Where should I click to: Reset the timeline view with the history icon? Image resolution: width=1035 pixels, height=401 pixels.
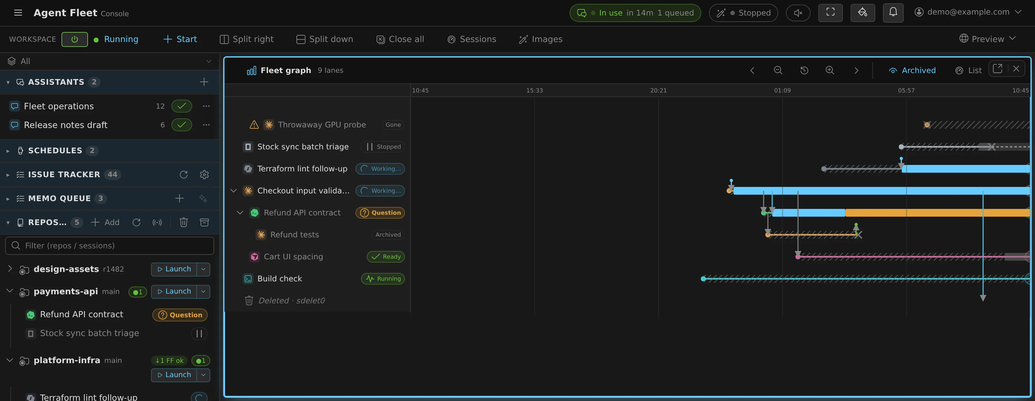click(x=804, y=70)
